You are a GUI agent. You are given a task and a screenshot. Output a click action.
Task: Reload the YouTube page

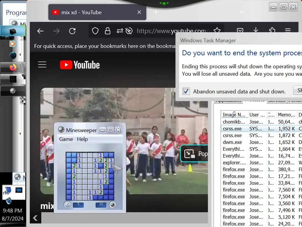pos(72,31)
